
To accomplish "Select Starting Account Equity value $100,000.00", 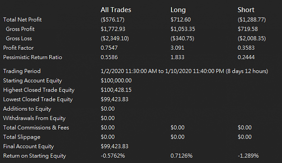I will pos(116,80).
